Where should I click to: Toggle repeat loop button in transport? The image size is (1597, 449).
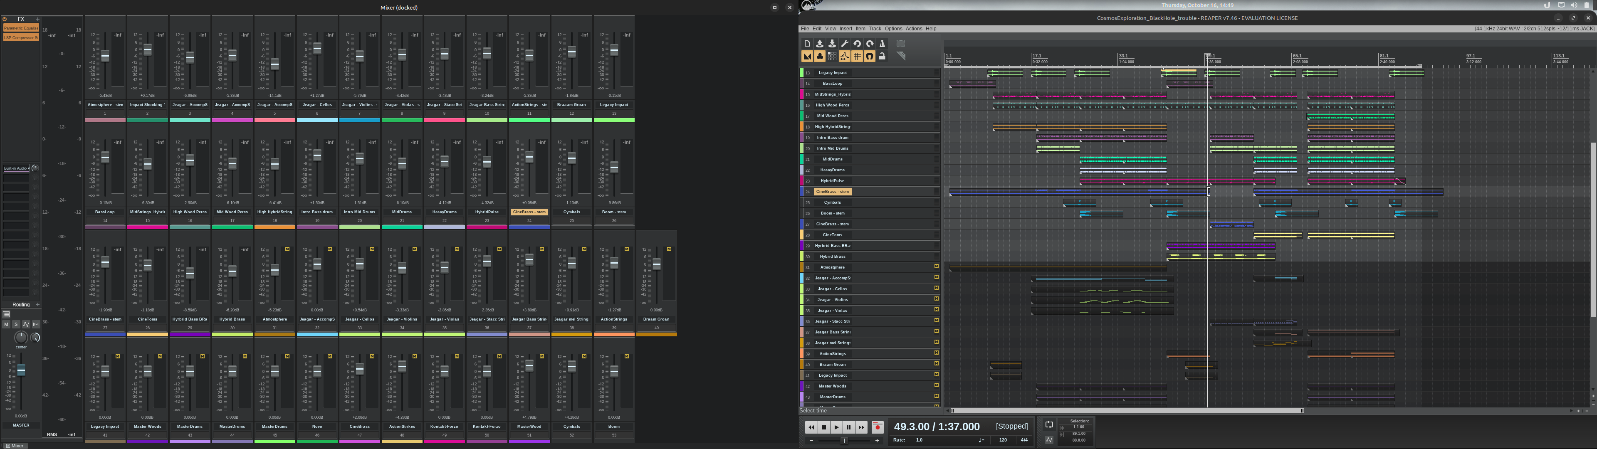click(x=1049, y=425)
